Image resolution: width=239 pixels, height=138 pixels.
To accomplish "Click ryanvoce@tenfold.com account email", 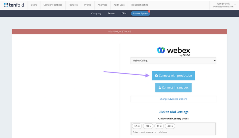I will tap(223, 7).
